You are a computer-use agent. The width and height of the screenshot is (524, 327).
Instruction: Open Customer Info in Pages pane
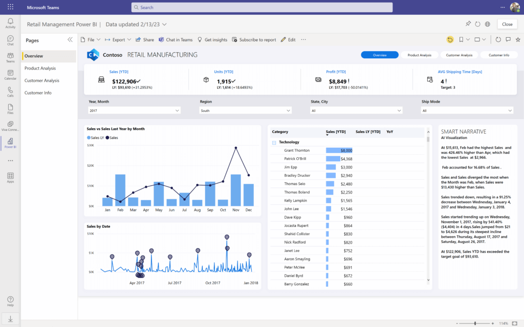49,93
